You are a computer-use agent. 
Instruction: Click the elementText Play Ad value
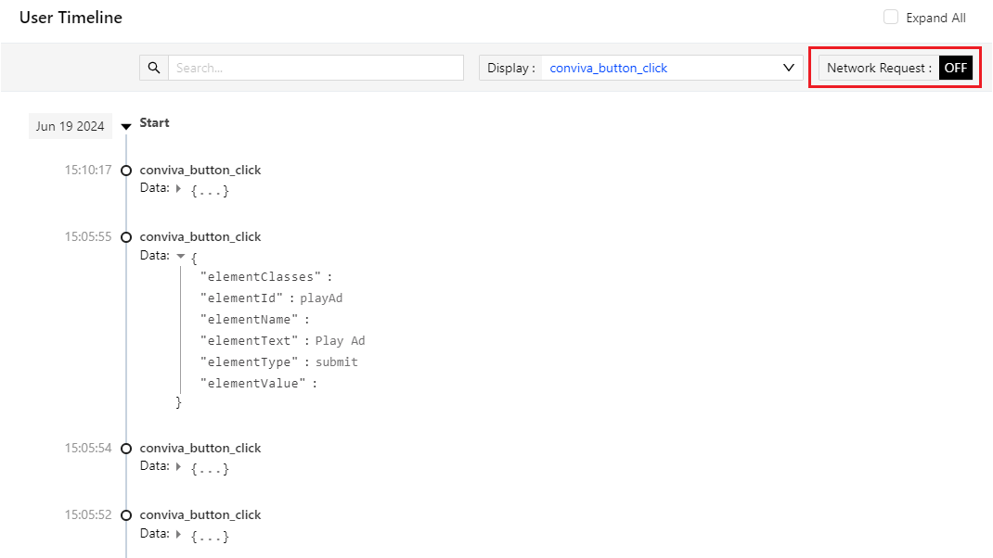tap(340, 341)
